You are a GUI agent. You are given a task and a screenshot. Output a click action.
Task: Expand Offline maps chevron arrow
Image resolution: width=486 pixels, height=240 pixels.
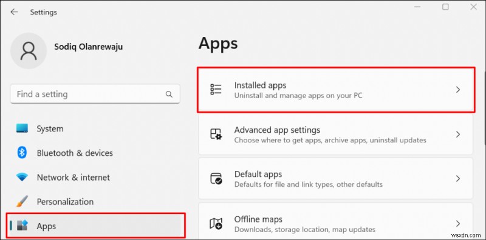[x=458, y=224]
